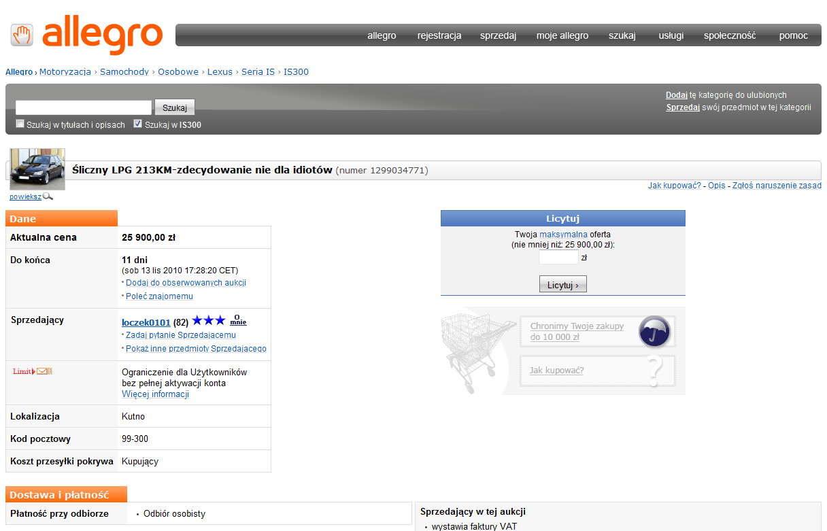Click 'maksymalna' link in bid box
Viewport: 827px width, 531px height.
pyautogui.click(x=563, y=234)
